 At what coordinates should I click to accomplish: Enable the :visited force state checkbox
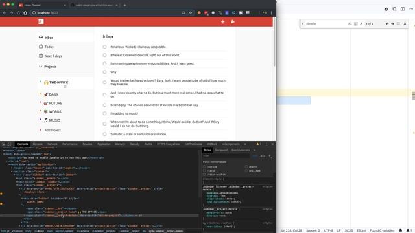[x=246, y=171]
